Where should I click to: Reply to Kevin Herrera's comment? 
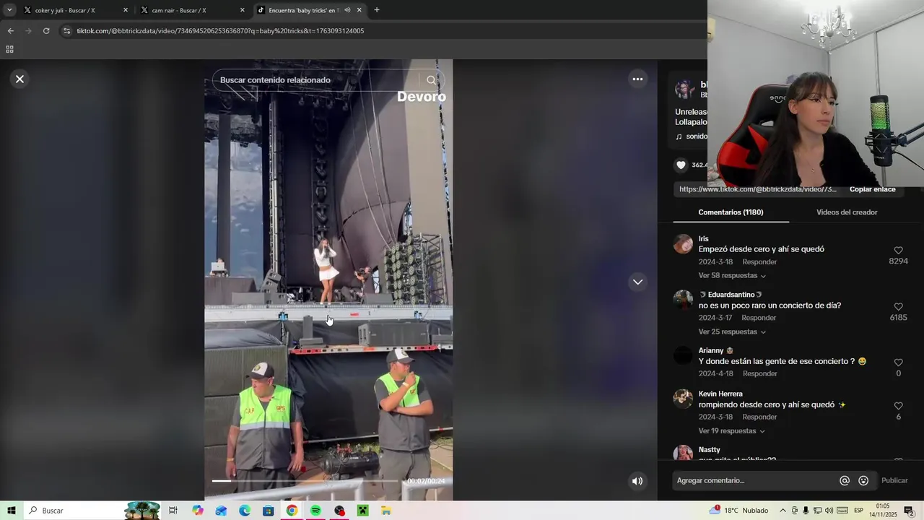click(759, 417)
